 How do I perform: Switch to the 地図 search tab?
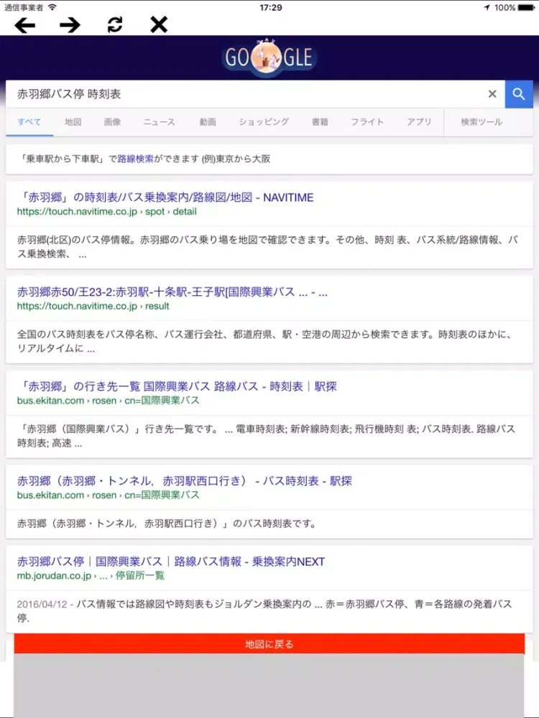pyautogui.click(x=73, y=122)
